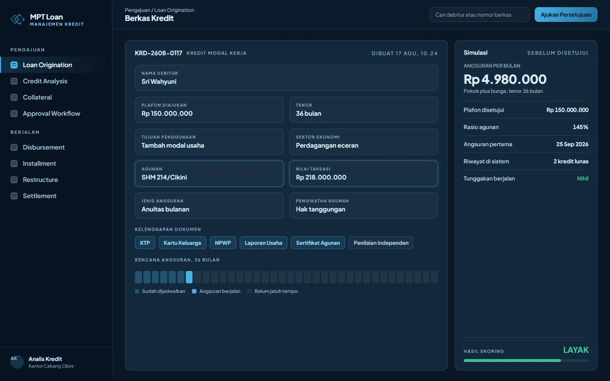This screenshot has height=381, width=610.
Task: Open the Disbursement page
Action: tap(56, 148)
